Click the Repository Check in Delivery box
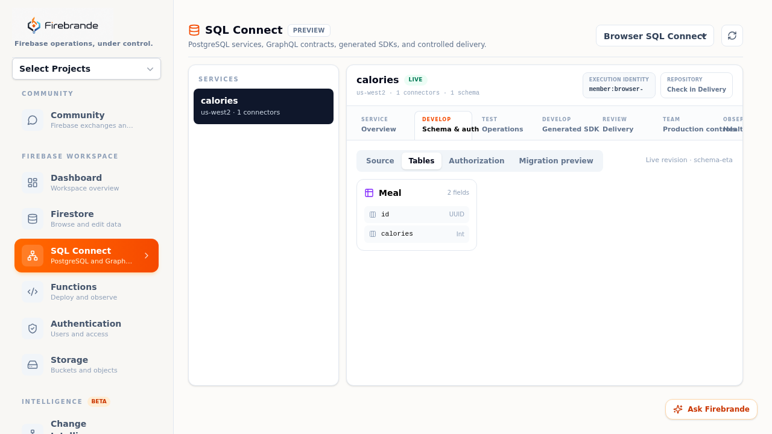Viewport: 772px width, 434px height. pyautogui.click(x=697, y=85)
